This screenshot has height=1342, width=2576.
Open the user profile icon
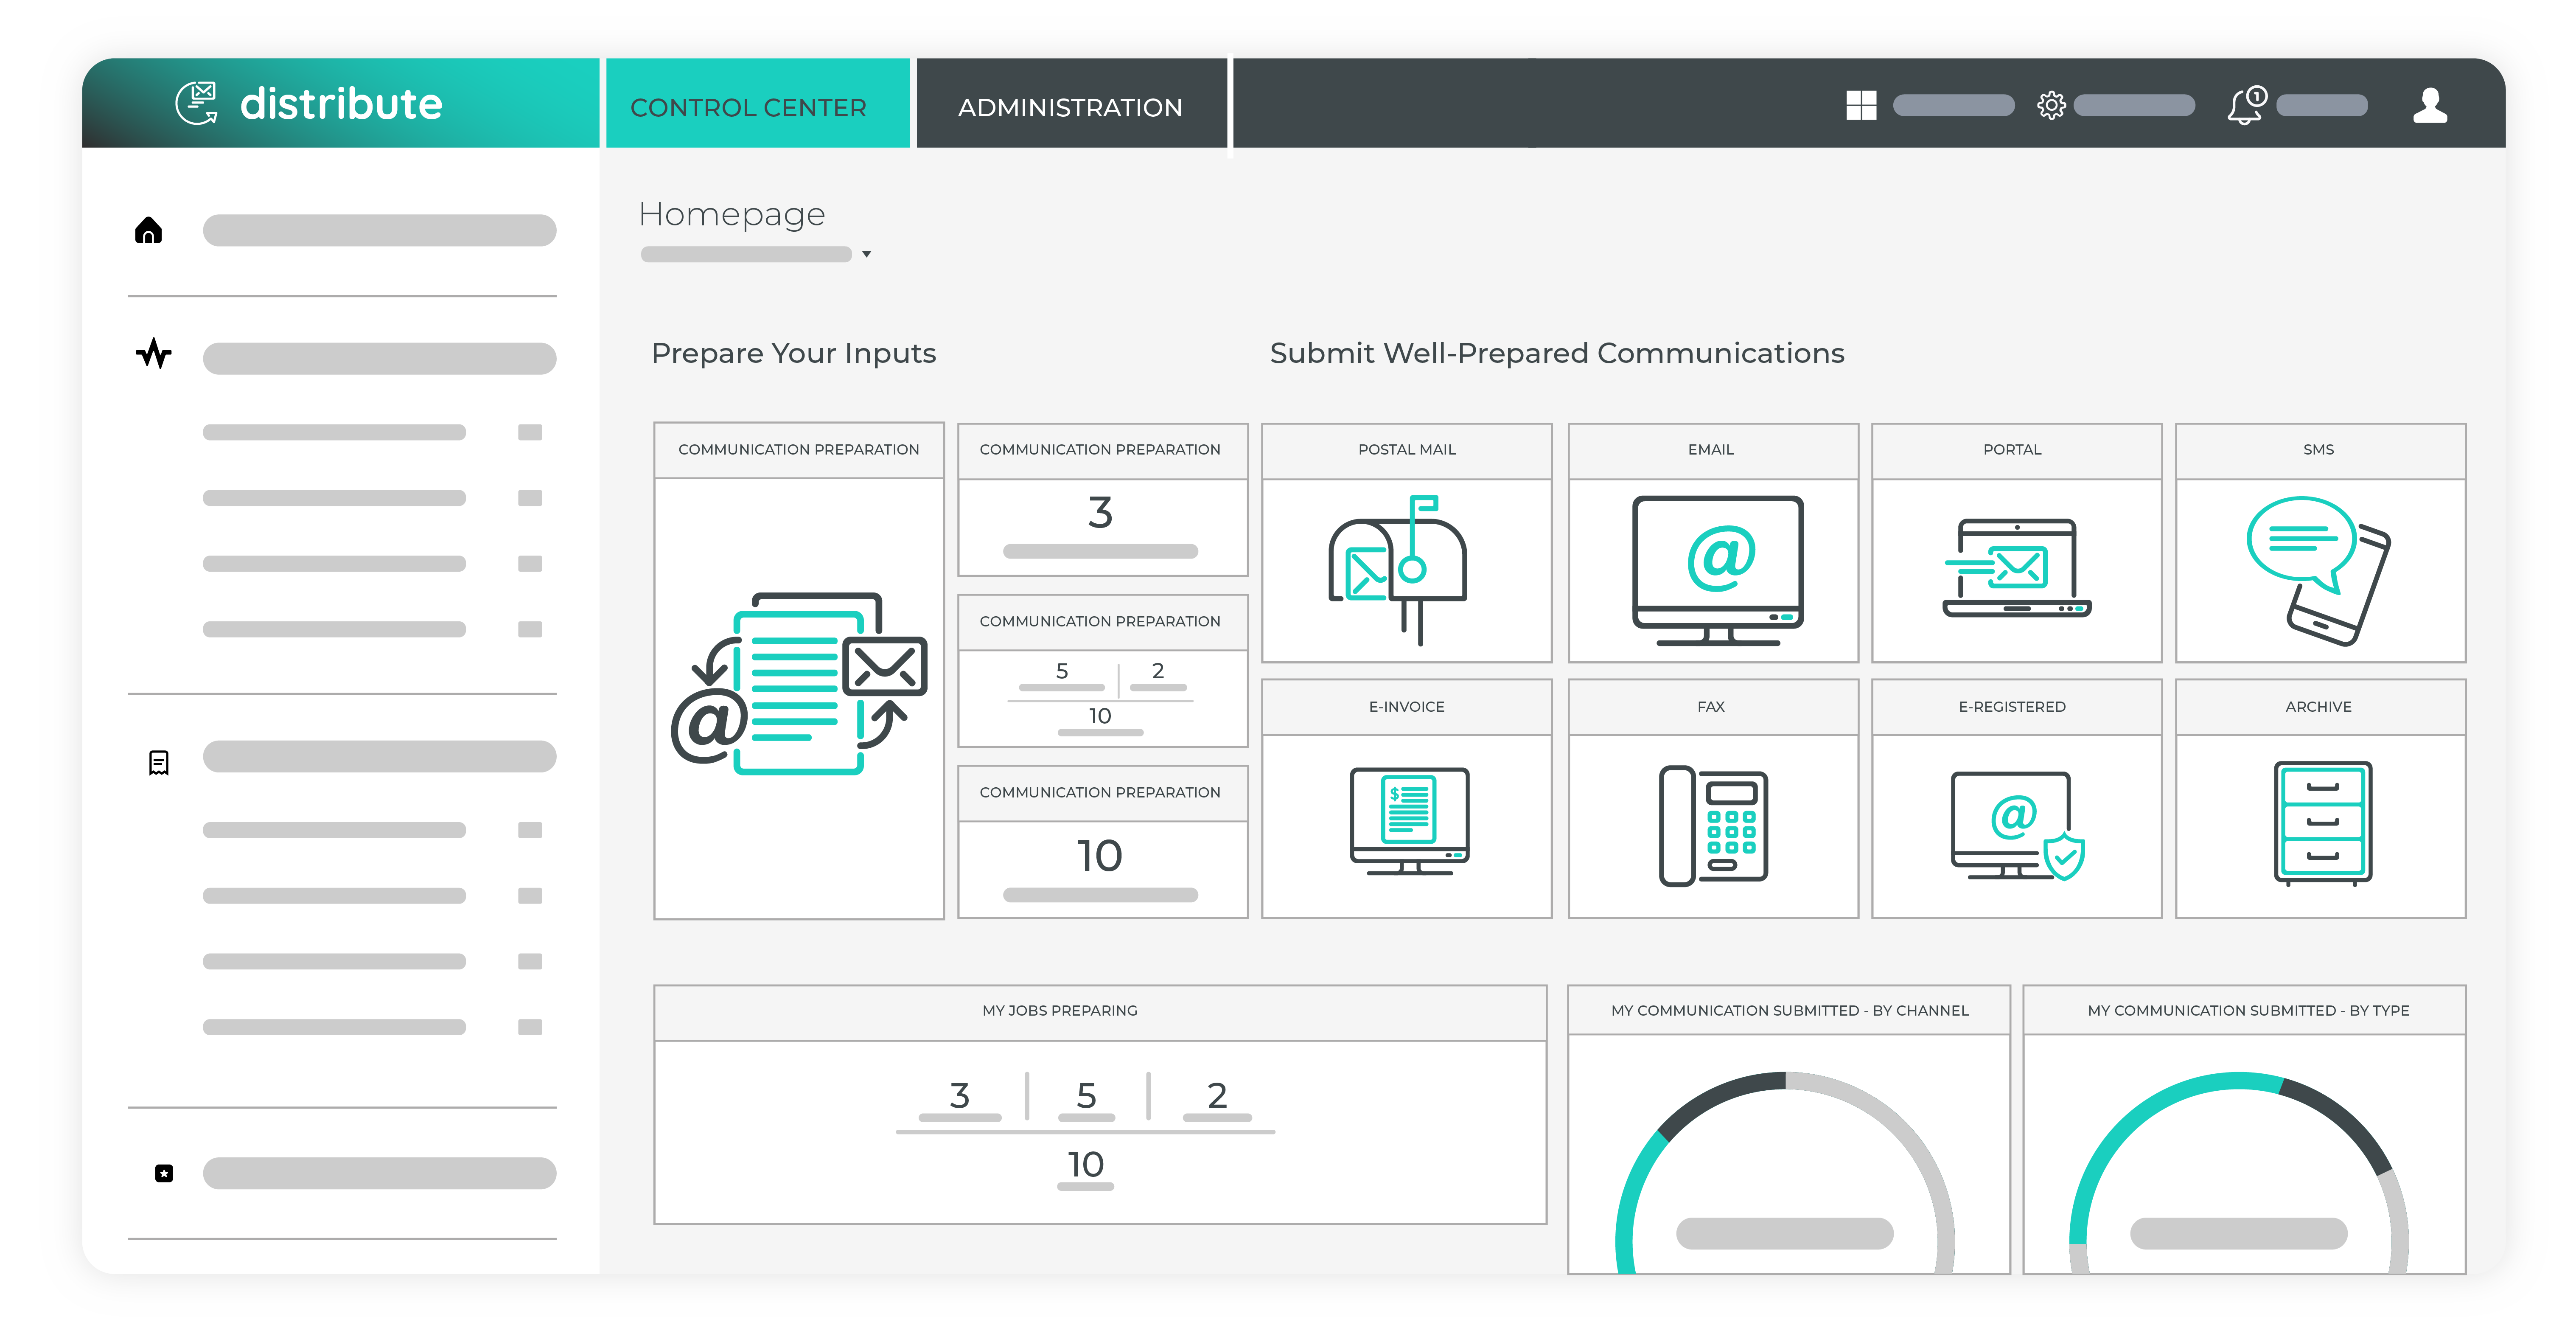coord(2430,105)
